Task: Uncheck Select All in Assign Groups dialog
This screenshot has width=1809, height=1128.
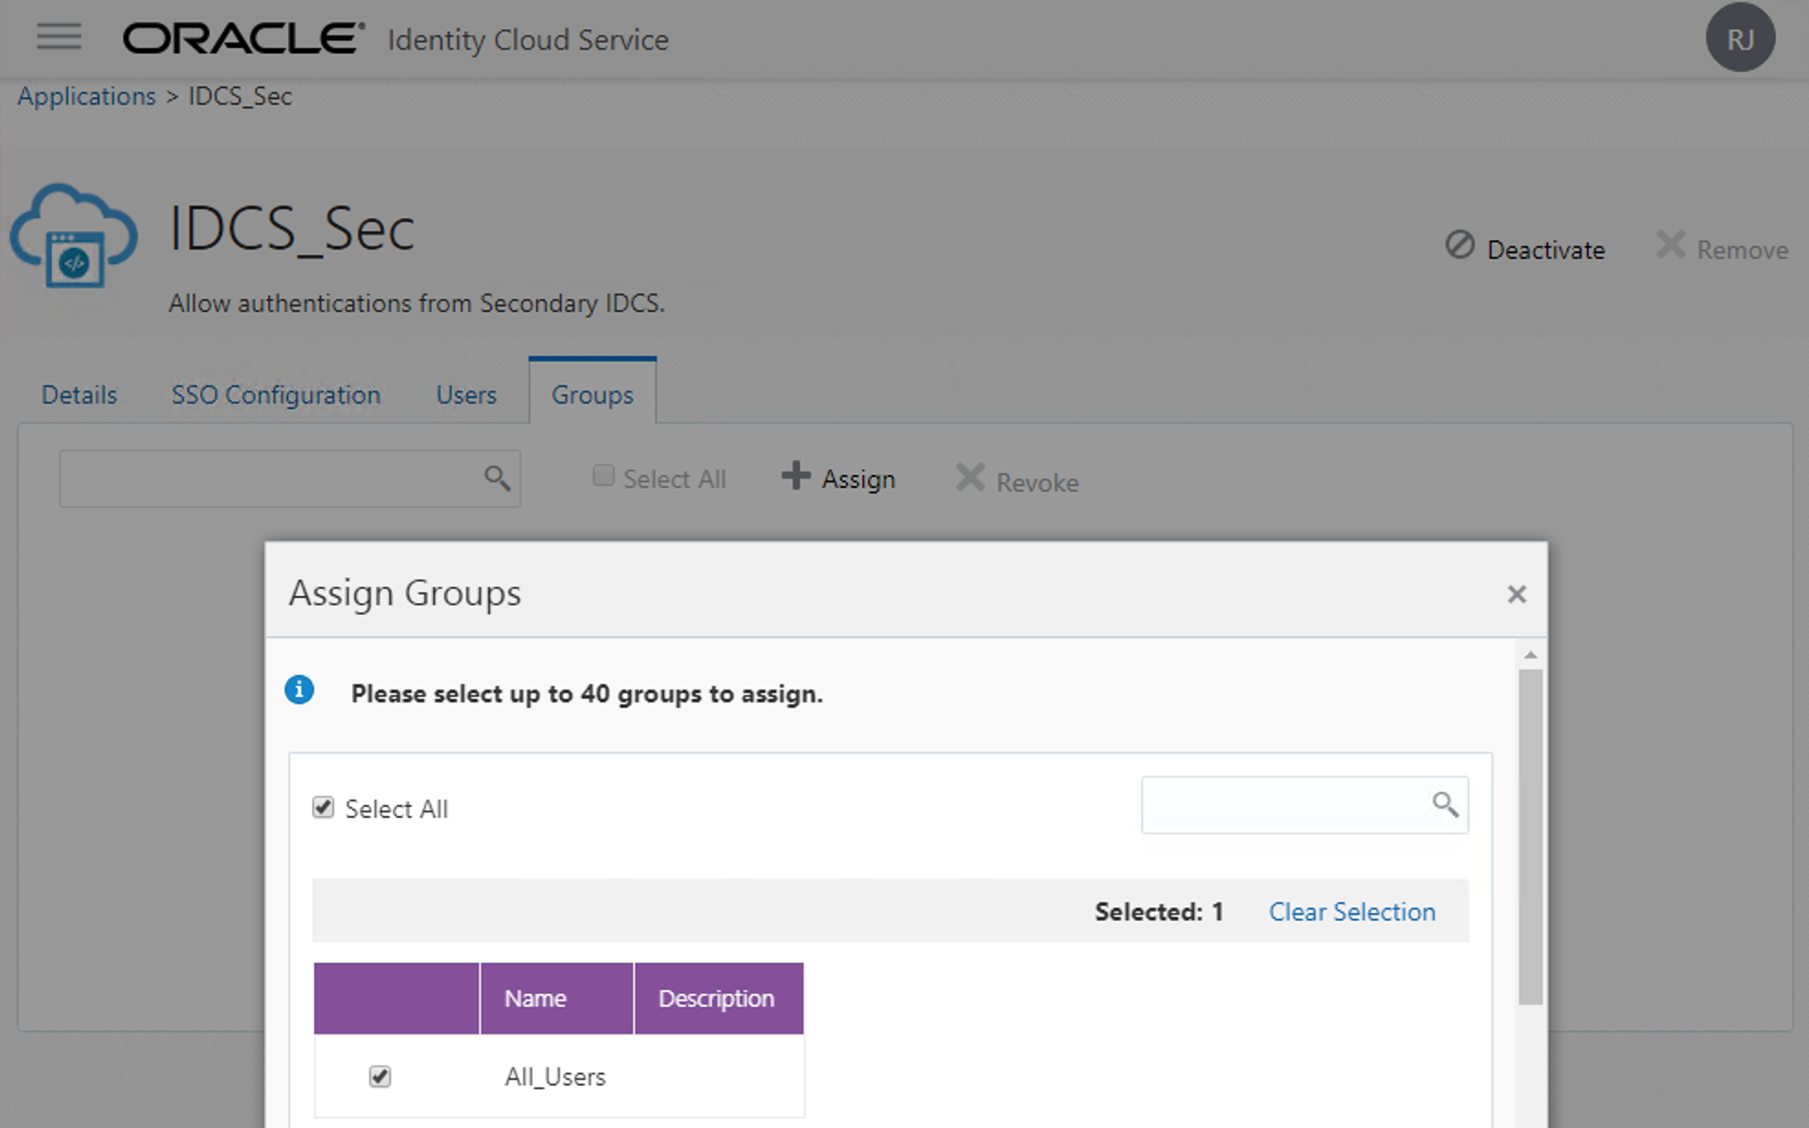Action: (323, 807)
